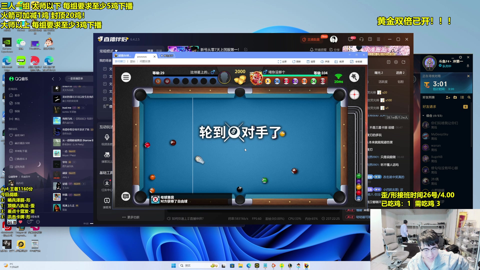Add a new playlist with plus icon
Viewport: 480px width, 270px height.
tap(38, 177)
